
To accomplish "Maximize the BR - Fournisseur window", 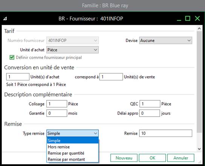I will [188, 18].
